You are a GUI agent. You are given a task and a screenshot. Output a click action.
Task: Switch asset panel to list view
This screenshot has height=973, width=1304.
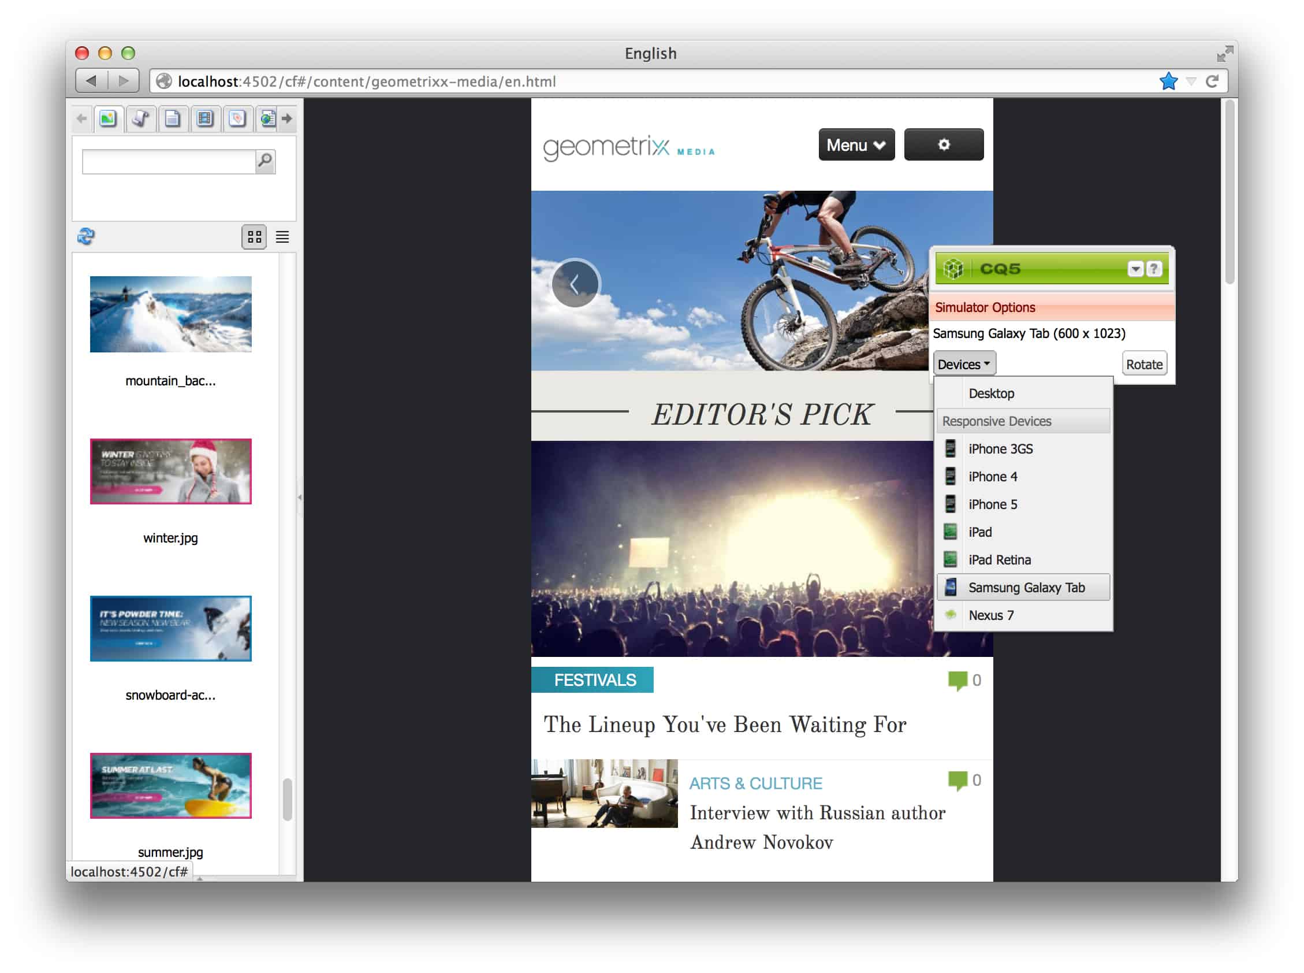pyautogui.click(x=282, y=237)
